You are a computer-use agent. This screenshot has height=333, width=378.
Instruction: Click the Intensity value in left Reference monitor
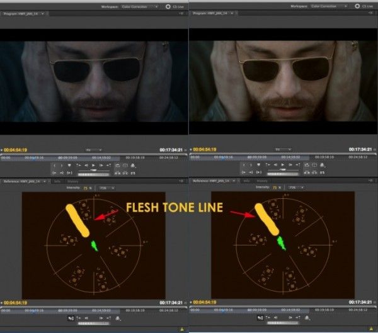85,188
